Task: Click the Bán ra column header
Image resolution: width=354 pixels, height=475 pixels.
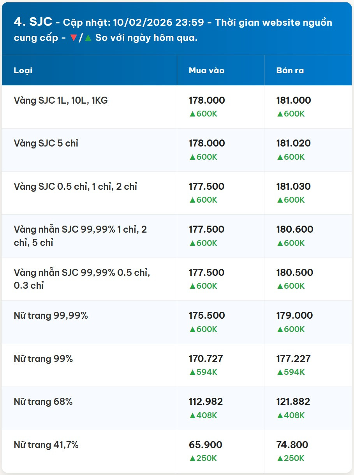Action: (x=290, y=71)
